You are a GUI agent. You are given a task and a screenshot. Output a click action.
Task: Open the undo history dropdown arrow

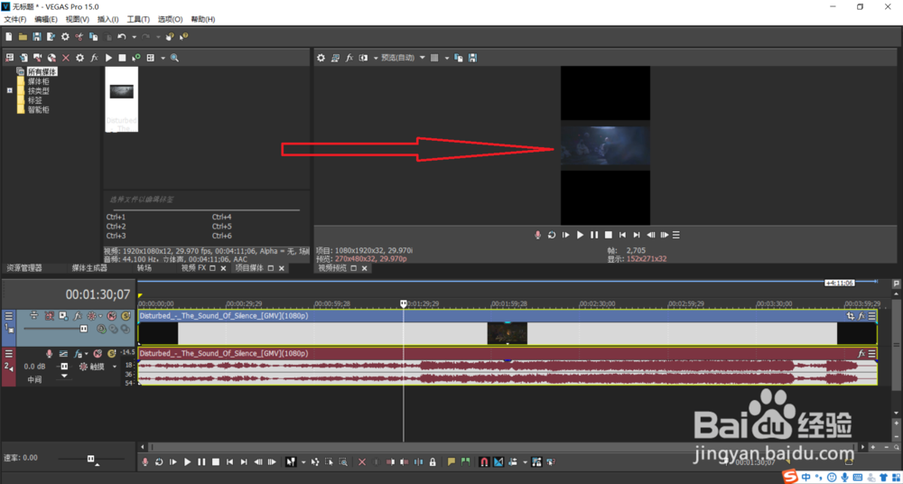tap(135, 37)
